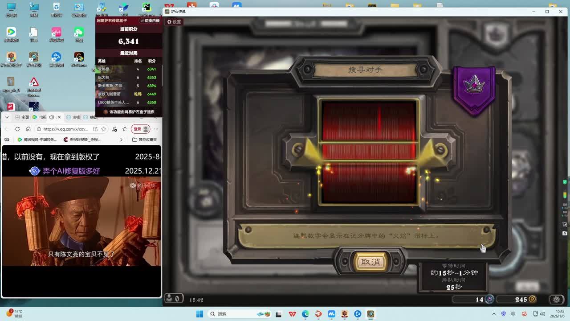This screenshot has height=321, width=570.
Task: Open the friends list icon in Hearthstone
Action: tap(173, 299)
